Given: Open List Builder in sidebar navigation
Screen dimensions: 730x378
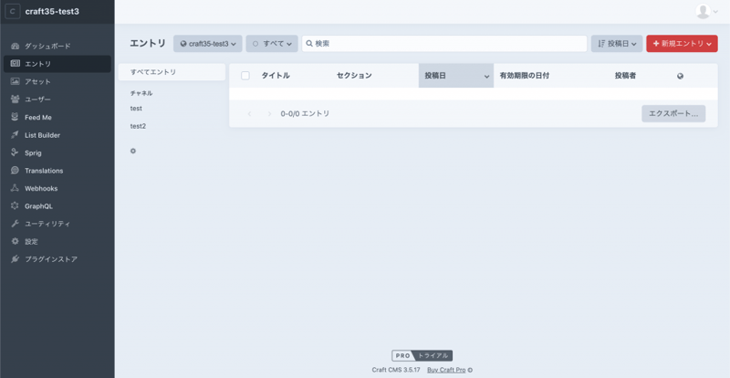Looking at the screenshot, I should pyautogui.click(x=57, y=135).
